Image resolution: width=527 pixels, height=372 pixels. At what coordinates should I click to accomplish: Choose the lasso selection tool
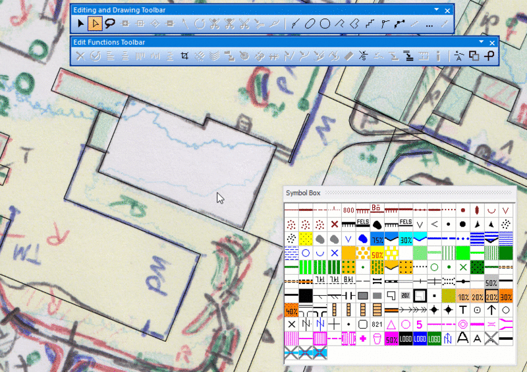click(110, 24)
